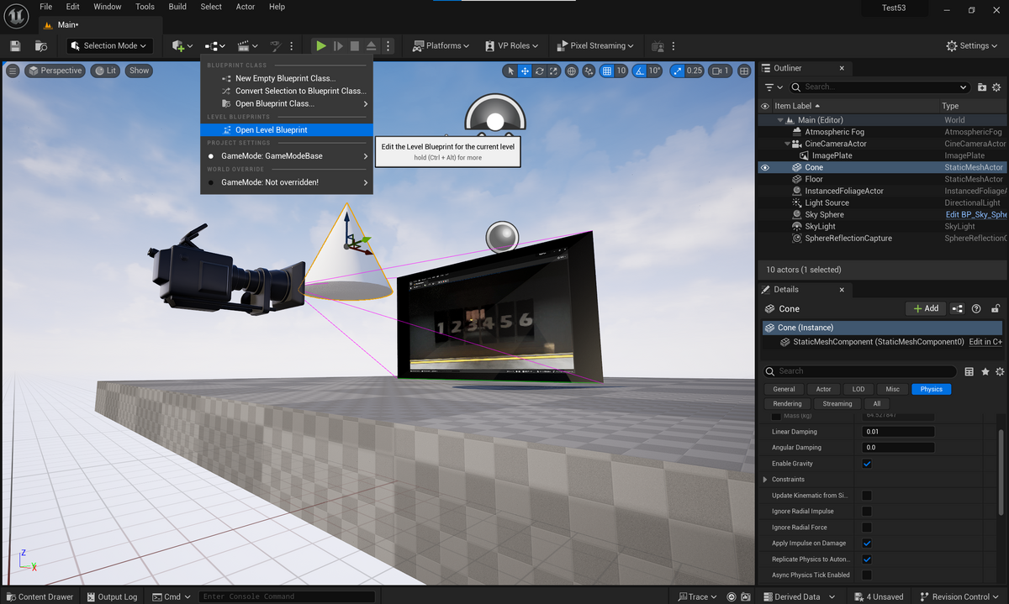Open the Build menu in the menu bar
The image size is (1009, 604).
click(177, 7)
